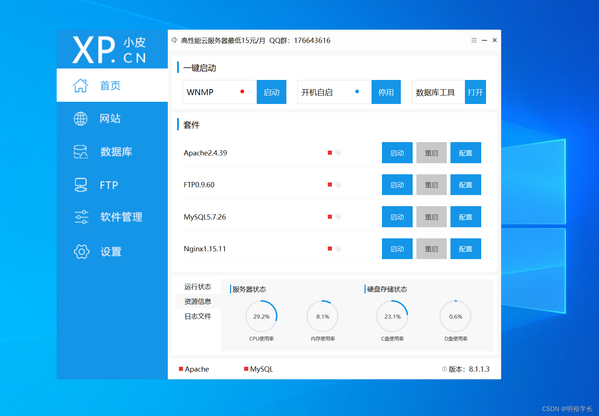599x416 pixels.
Task: Minimize the phpstudy window
Action: click(484, 40)
